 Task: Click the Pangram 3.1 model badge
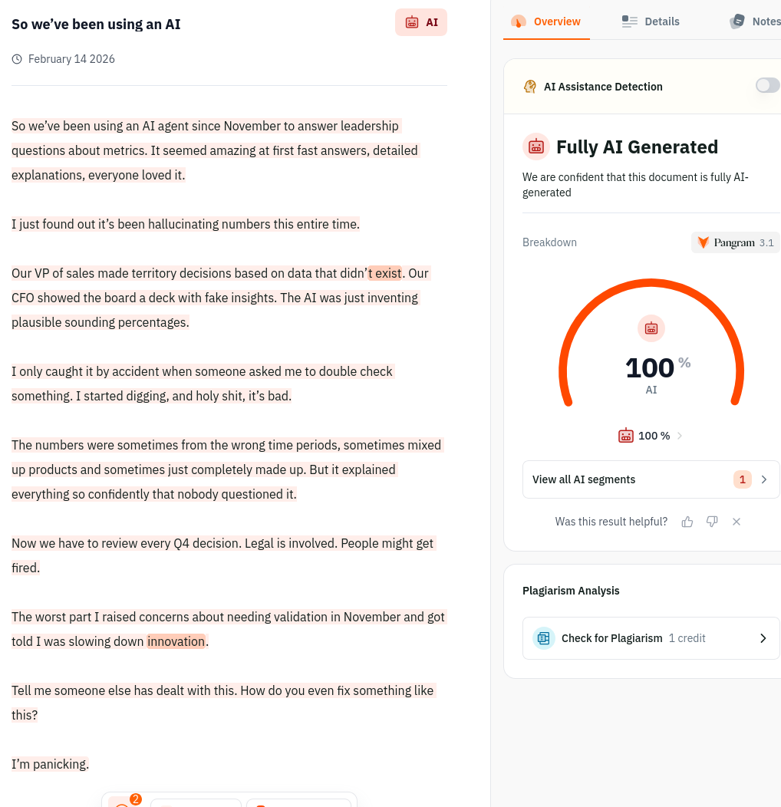tap(735, 242)
